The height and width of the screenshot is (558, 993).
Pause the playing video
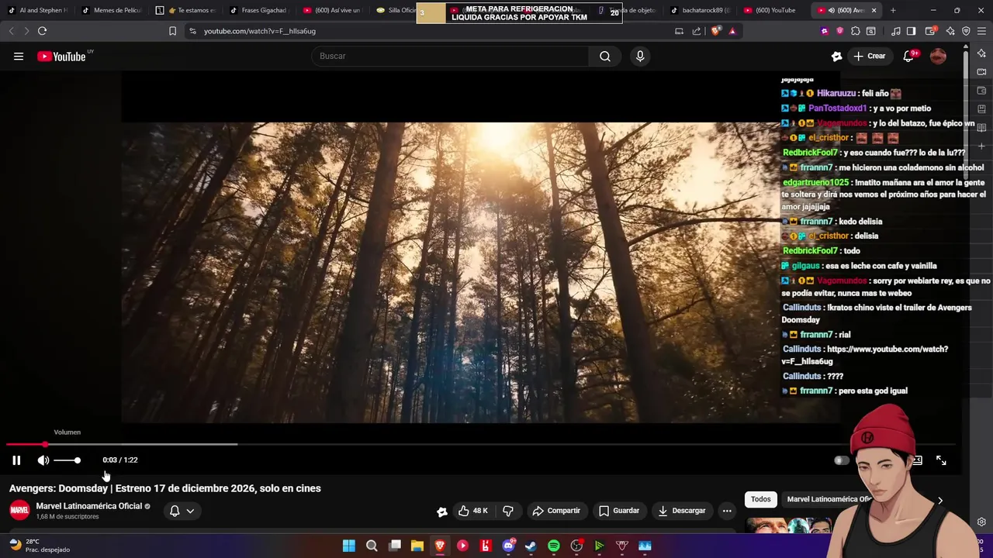click(x=16, y=460)
